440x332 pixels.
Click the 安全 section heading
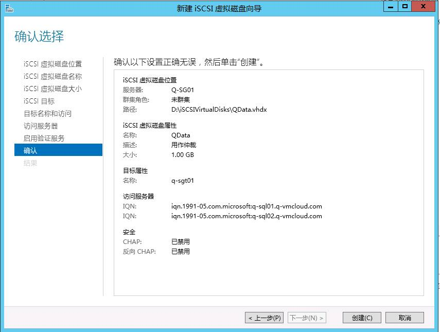pyautogui.click(x=129, y=232)
